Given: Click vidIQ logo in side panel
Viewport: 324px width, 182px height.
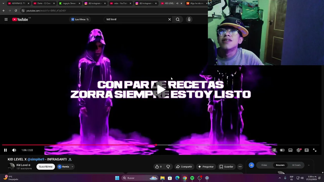Looking at the screenshot, I should (251, 165).
